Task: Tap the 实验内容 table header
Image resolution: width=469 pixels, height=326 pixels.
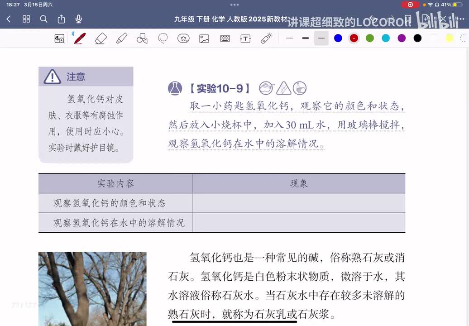Action: [116, 183]
